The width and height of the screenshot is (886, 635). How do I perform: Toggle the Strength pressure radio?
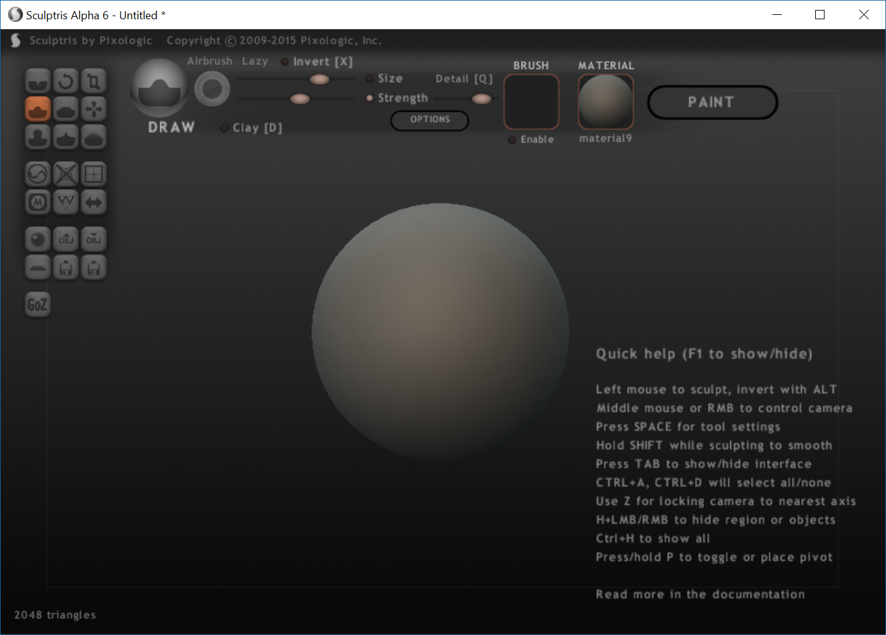pos(369,98)
